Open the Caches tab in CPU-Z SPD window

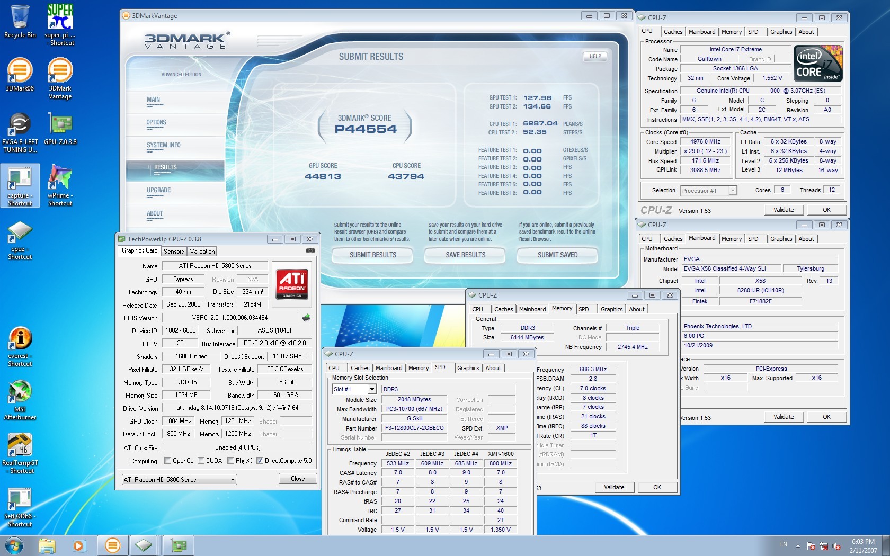coord(360,368)
